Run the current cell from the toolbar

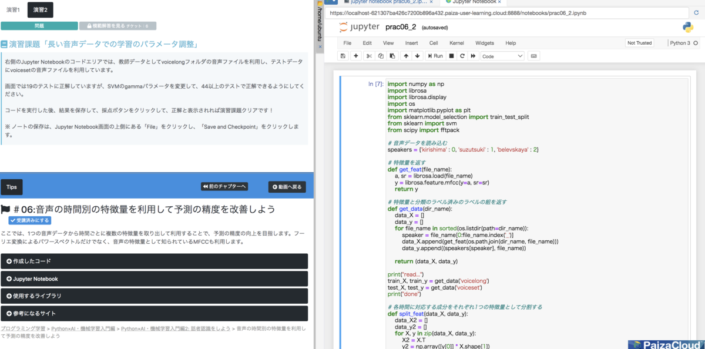tap(437, 56)
